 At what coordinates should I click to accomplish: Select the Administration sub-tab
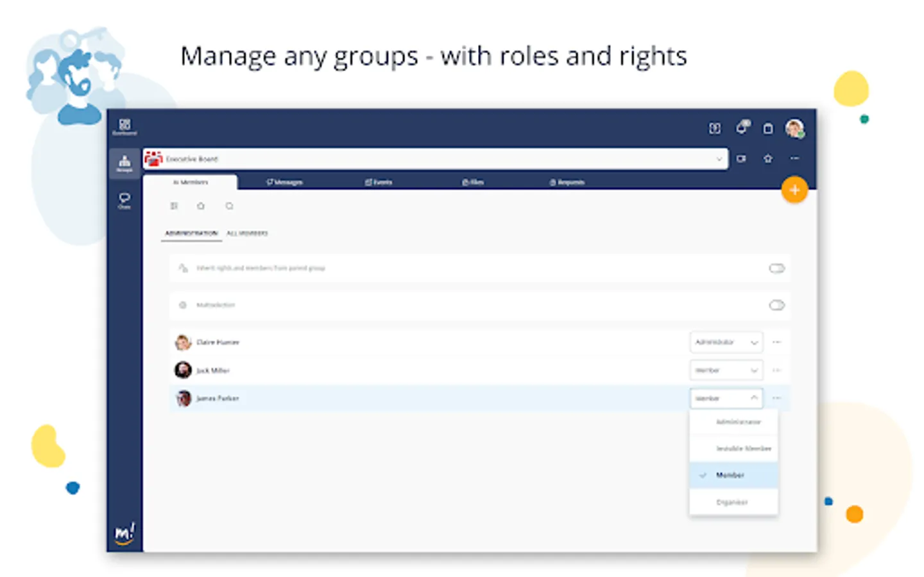point(191,233)
